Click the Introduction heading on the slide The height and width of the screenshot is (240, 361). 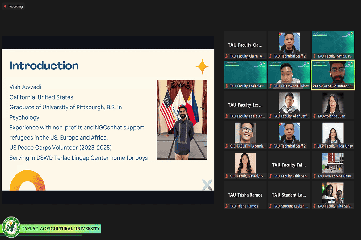(x=44, y=66)
